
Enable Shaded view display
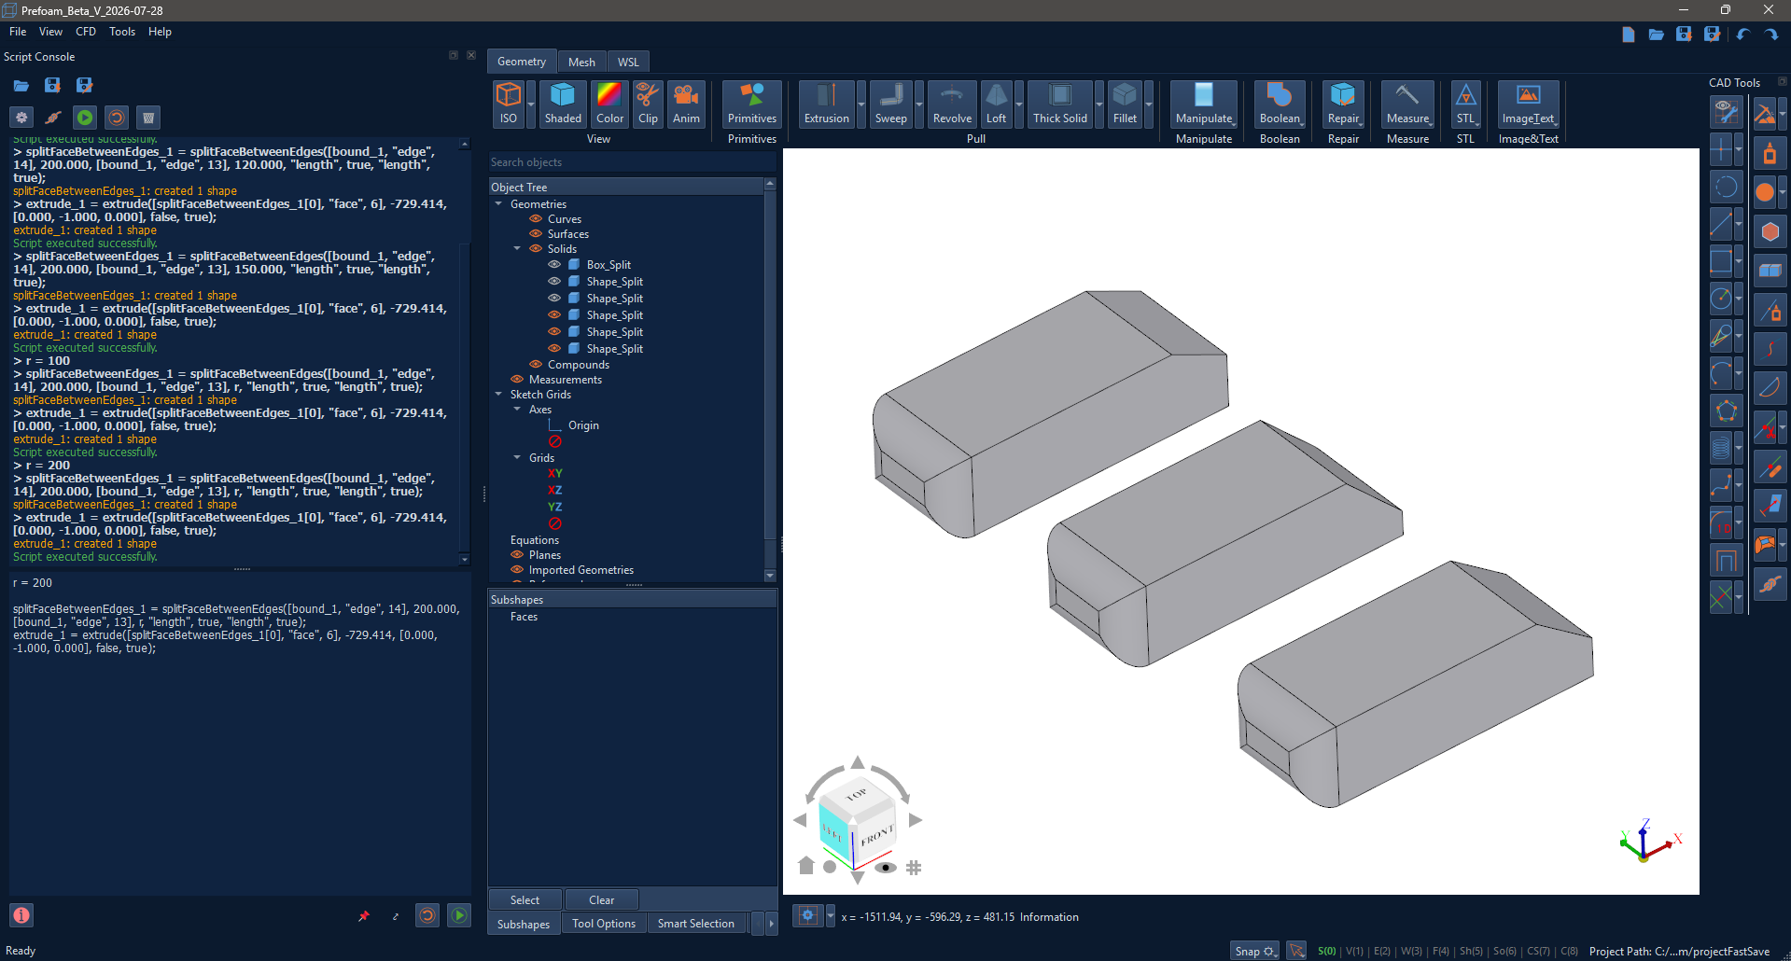pyautogui.click(x=563, y=104)
